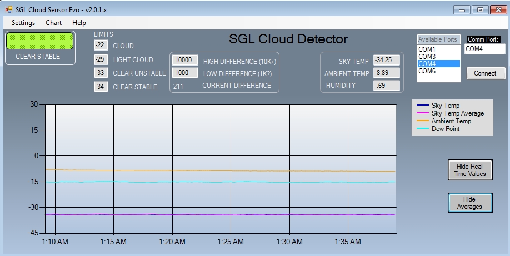The image size is (510, 256).
Task: Edit the CLOUD limit value field
Action: pos(101,46)
